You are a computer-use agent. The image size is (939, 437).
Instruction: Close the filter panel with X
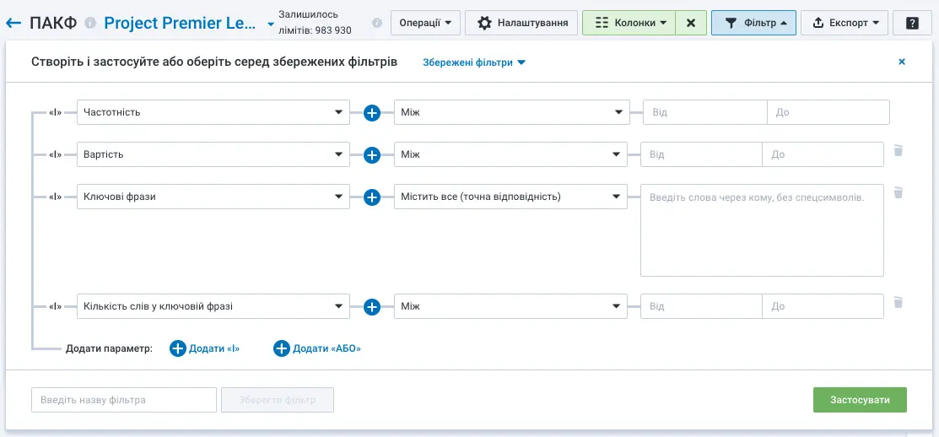pyautogui.click(x=901, y=62)
